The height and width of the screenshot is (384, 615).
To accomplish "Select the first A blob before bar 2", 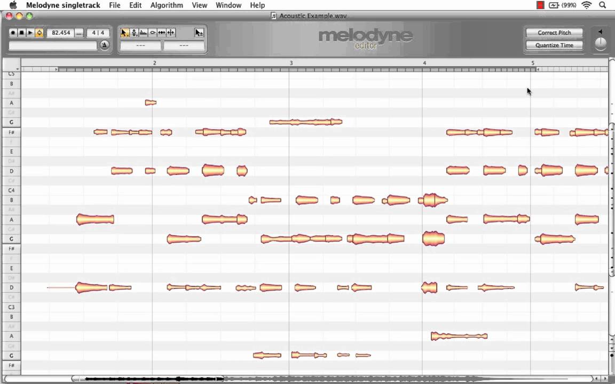I will click(x=96, y=219).
